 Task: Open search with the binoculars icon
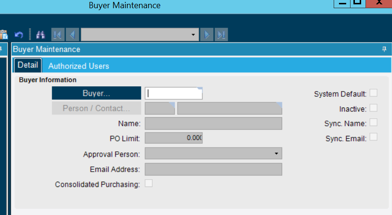41,35
